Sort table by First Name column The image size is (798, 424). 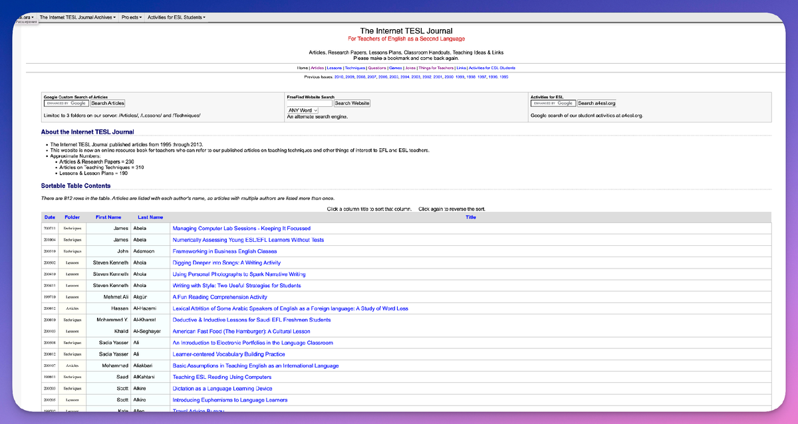108,217
